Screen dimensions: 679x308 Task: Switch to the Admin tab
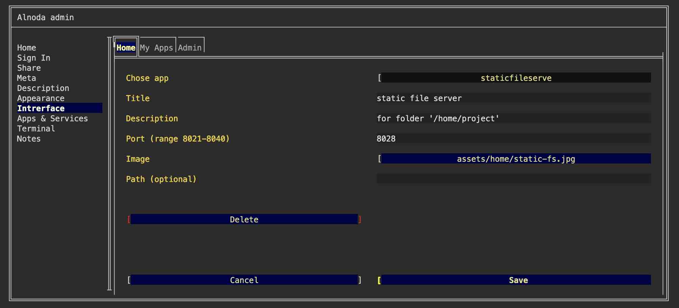pos(190,48)
